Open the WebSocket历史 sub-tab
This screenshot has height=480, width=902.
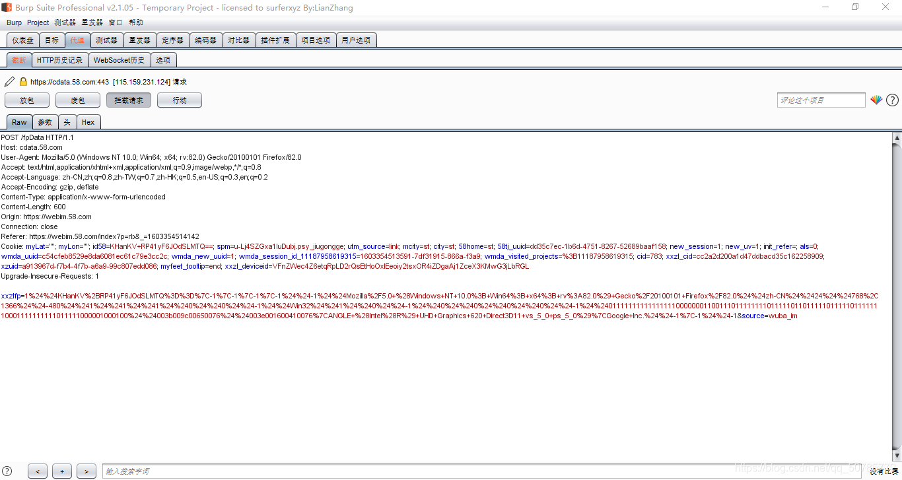(119, 60)
